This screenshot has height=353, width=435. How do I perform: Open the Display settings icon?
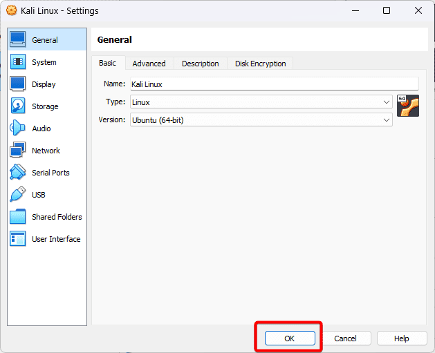pyautogui.click(x=18, y=84)
